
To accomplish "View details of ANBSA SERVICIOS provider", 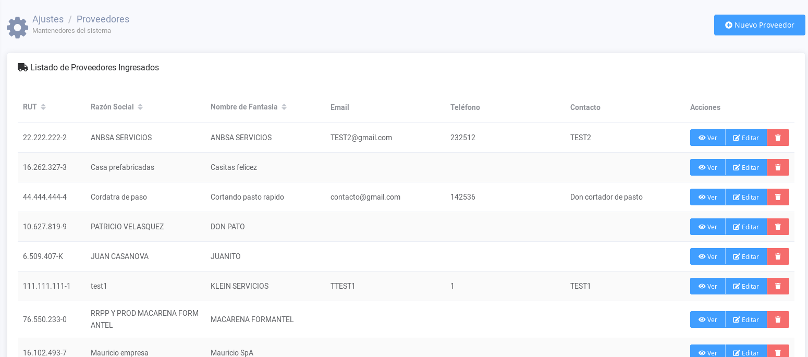I will [x=707, y=138].
